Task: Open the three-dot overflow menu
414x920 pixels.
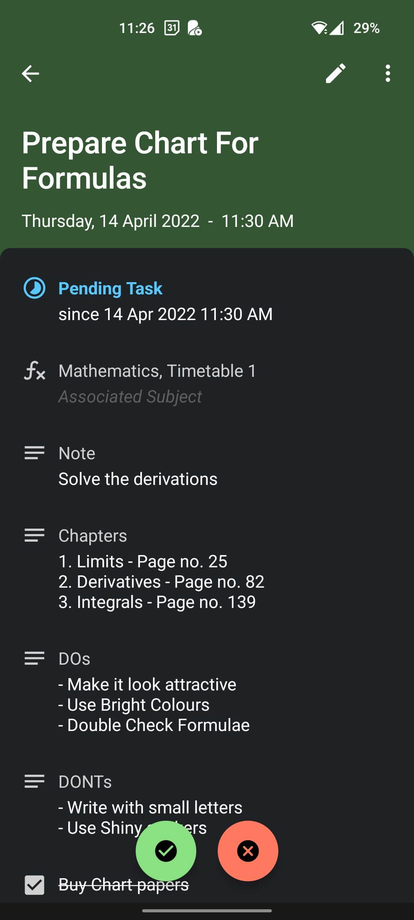Action: pyautogui.click(x=388, y=73)
